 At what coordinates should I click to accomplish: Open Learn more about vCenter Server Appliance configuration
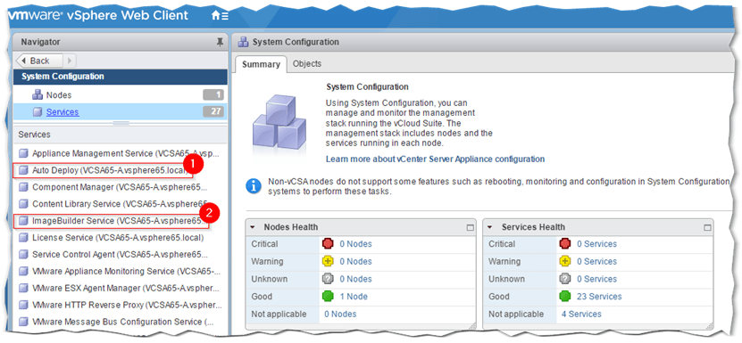coord(436,159)
